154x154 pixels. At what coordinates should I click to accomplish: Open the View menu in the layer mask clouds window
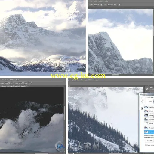pos(6,80)
